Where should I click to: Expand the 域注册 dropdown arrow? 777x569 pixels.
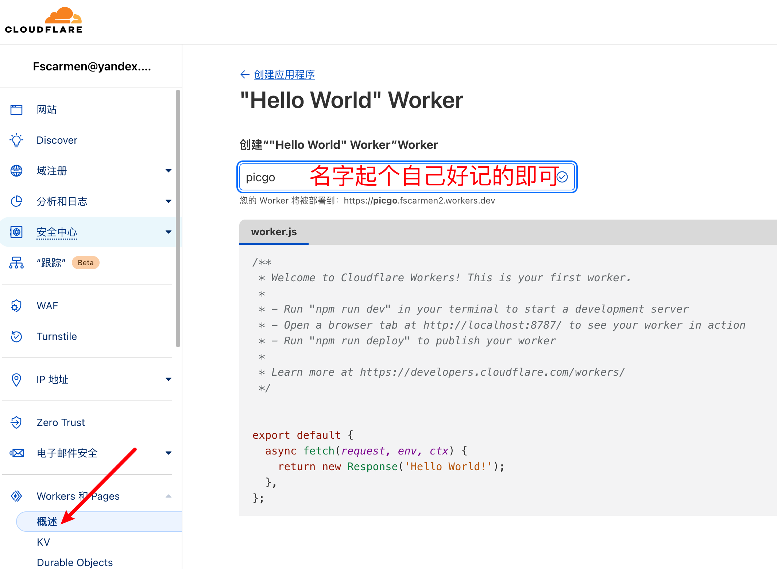168,171
